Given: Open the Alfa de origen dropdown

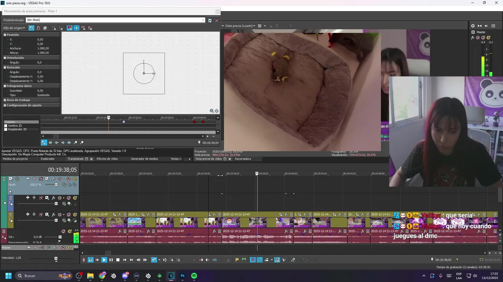Looking at the screenshot, I should click(14, 28).
